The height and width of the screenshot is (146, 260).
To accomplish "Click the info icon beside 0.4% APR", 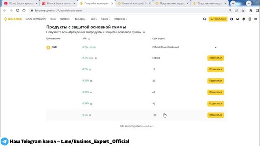I will point(90,115).
